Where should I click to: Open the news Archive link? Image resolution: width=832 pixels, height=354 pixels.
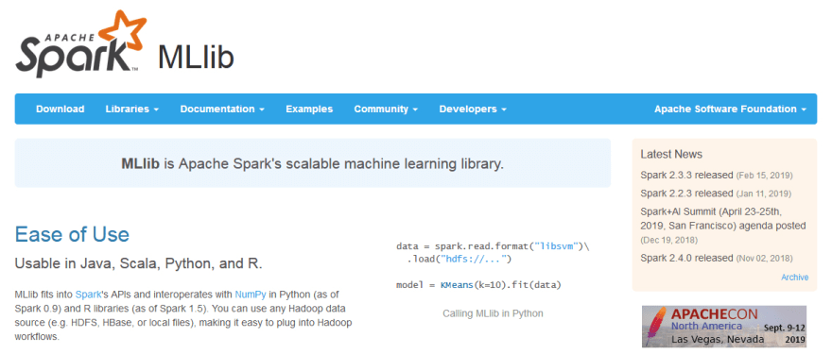tap(795, 278)
